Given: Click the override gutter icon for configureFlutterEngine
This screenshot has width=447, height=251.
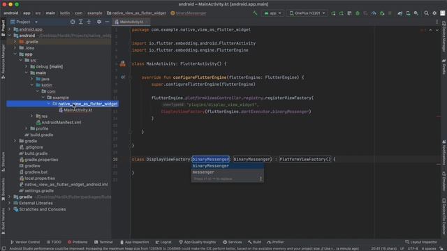Looking at the screenshot, I should coord(123,77).
